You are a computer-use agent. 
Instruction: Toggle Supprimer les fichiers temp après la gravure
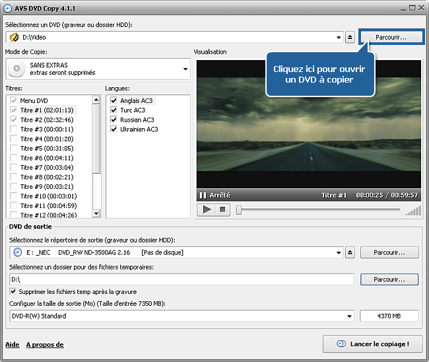click(14, 291)
